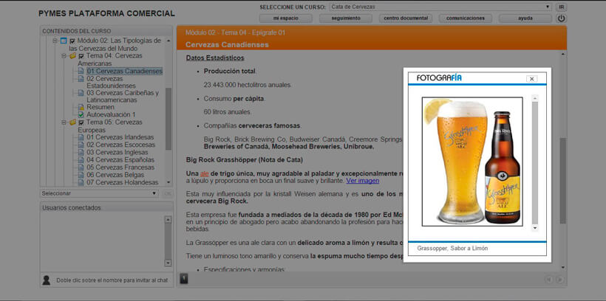Toggle the Tema 04 checkbox
This screenshot has height=301, width=606.
81,56
